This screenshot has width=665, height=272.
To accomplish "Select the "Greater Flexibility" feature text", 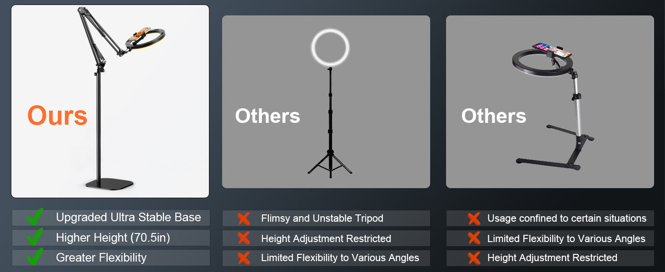I will (x=101, y=257).
